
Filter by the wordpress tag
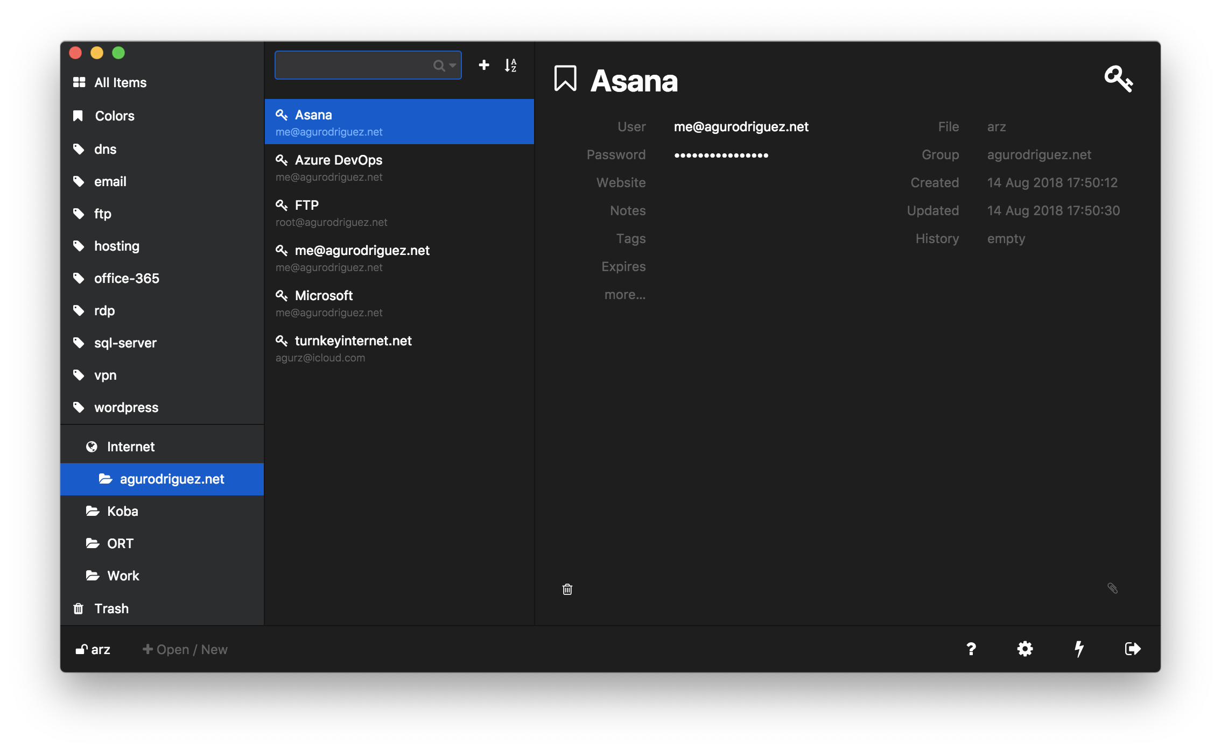126,407
